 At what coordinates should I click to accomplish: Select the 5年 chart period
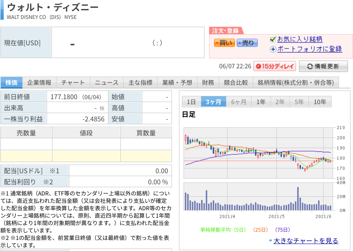click(299, 102)
